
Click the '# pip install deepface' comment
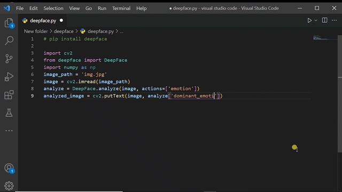[x=75, y=39]
